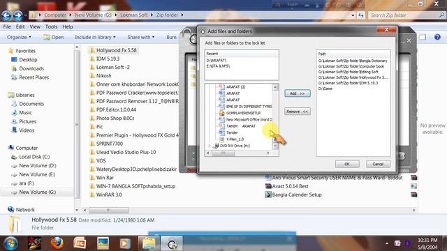Cancel the Add files and folders dialog
The height and width of the screenshot is (251, 447).
[378, 165]
